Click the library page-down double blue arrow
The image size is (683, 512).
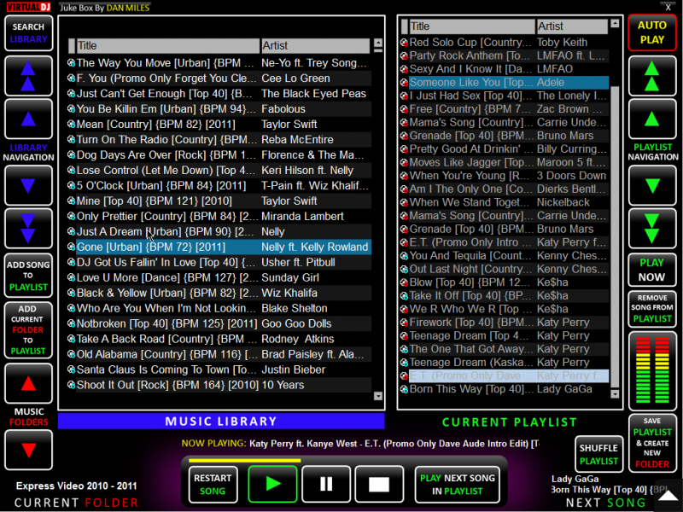tap(28, 228)
